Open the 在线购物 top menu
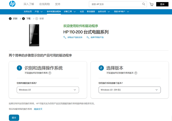The width and height of the screenshot is (172, 121). [44, 4]
